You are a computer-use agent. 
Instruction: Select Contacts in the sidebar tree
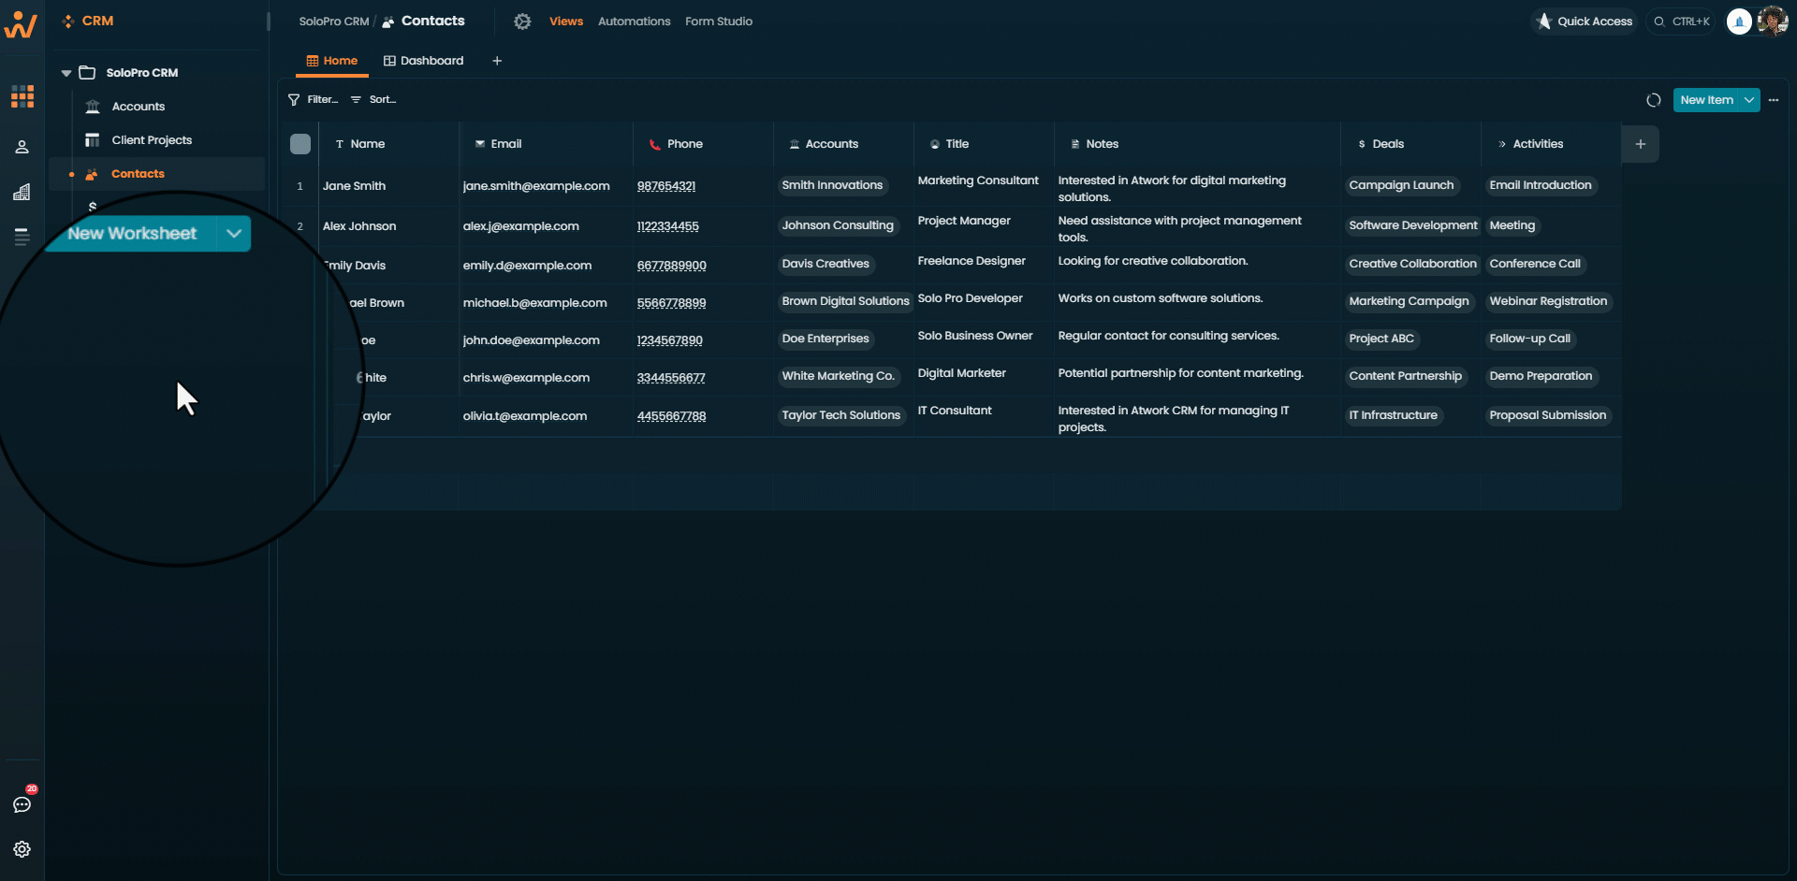pos(138,174)
